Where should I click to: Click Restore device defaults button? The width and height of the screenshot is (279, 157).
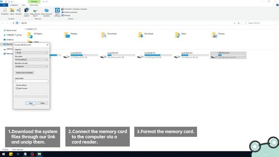(24, 73)
